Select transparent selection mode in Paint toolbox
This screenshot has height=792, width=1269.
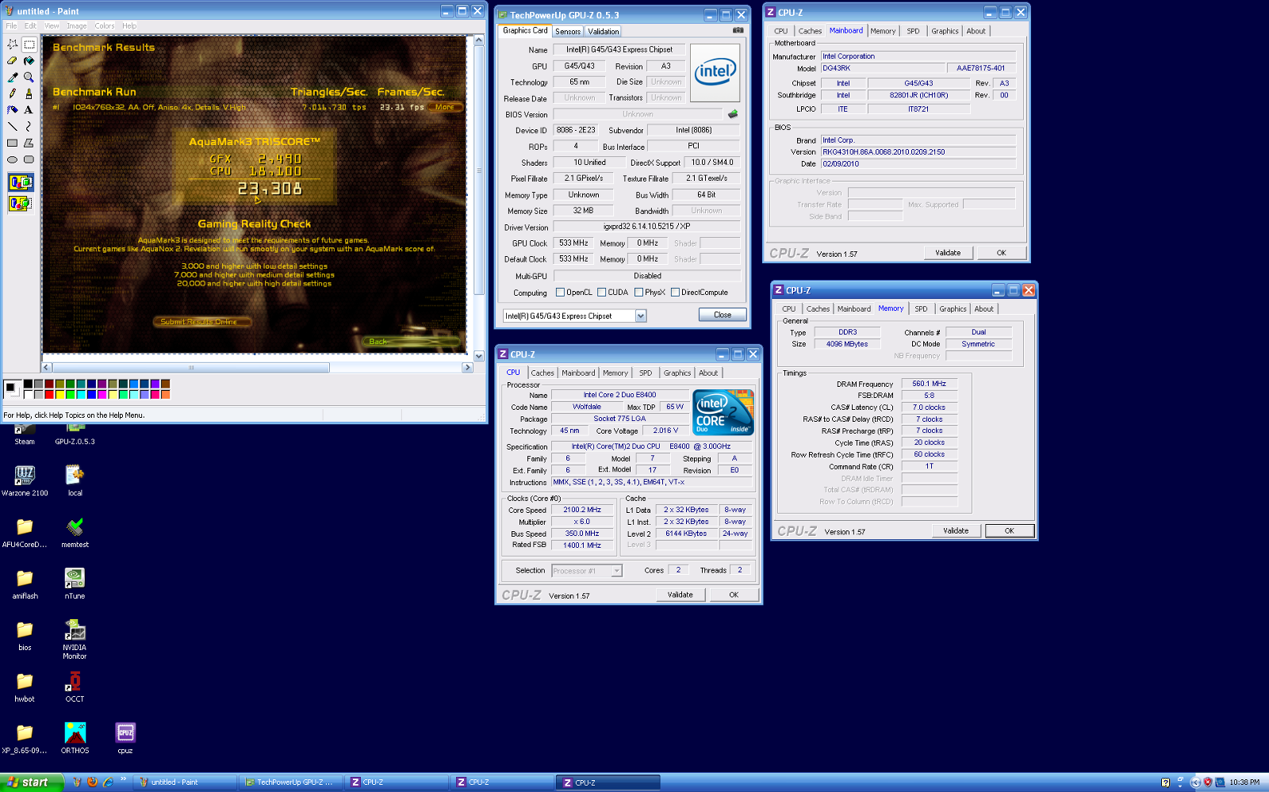(21, 204)
